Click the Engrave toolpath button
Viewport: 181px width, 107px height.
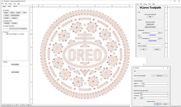(x=14, y=18)
